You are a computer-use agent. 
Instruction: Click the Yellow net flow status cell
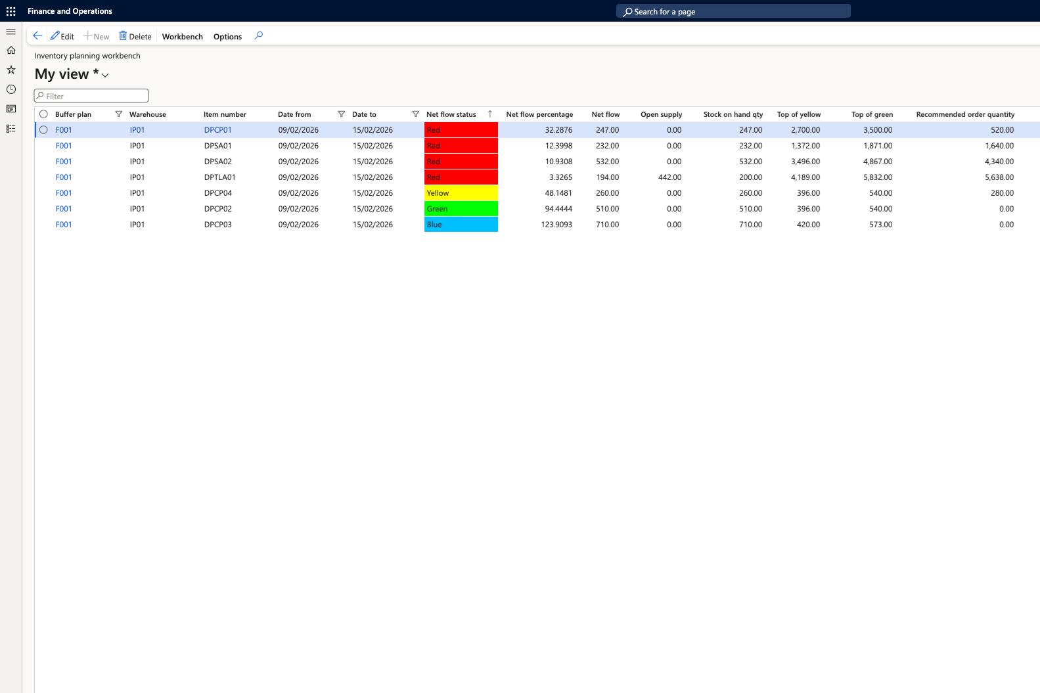pos(461,193)
